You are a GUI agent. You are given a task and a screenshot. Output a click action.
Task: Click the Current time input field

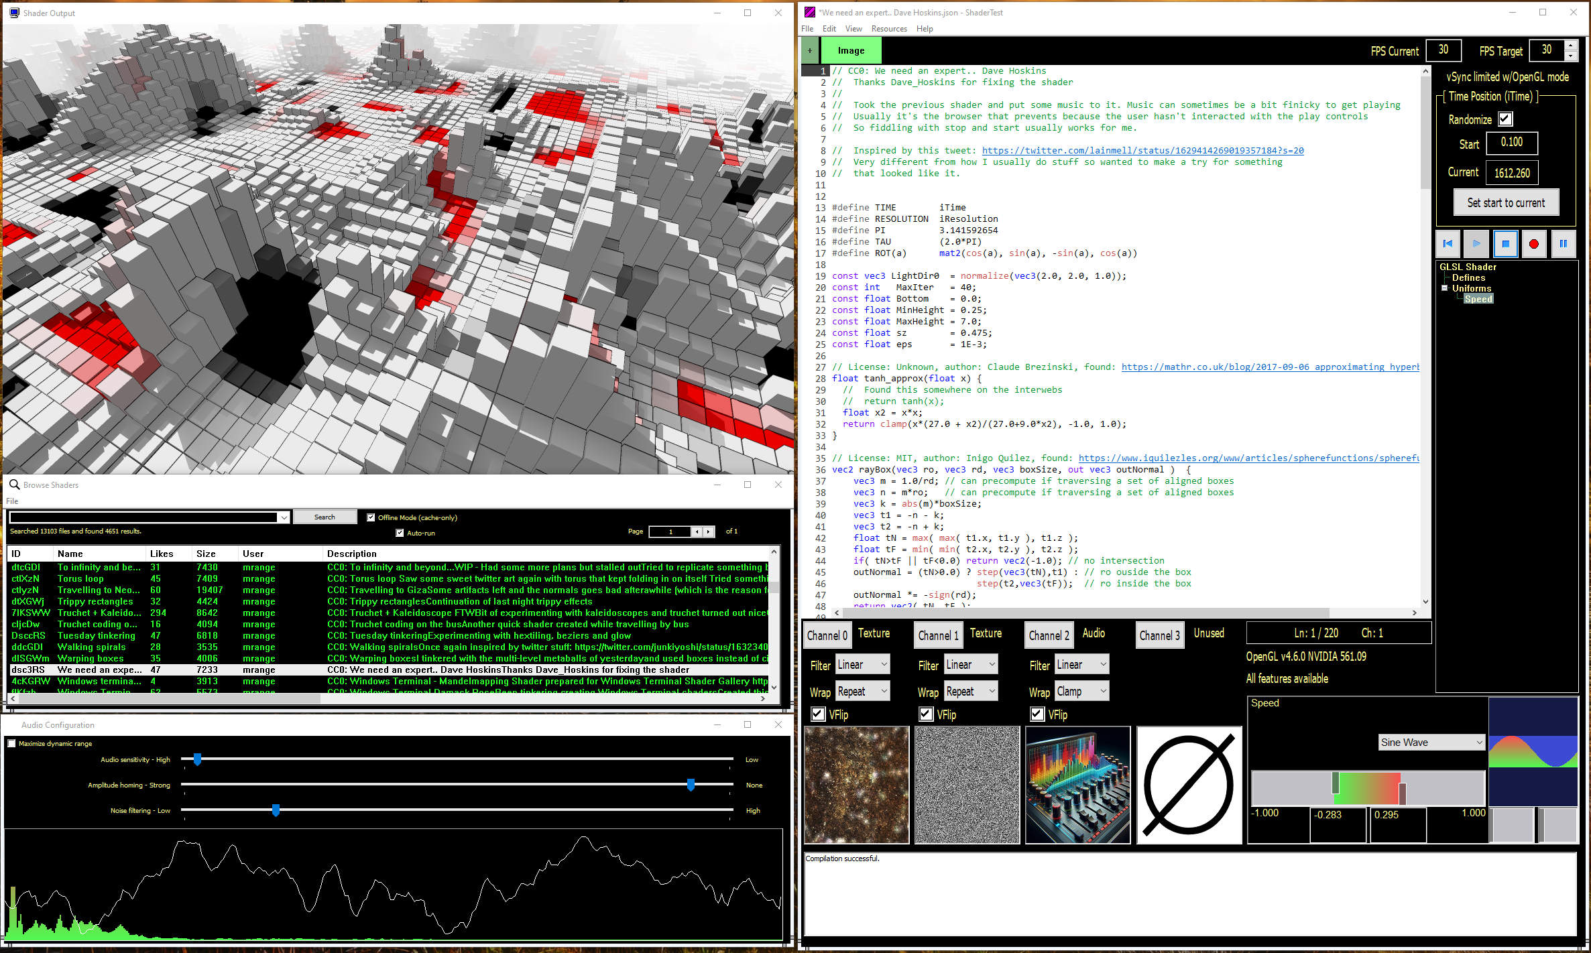(1511, 173)
